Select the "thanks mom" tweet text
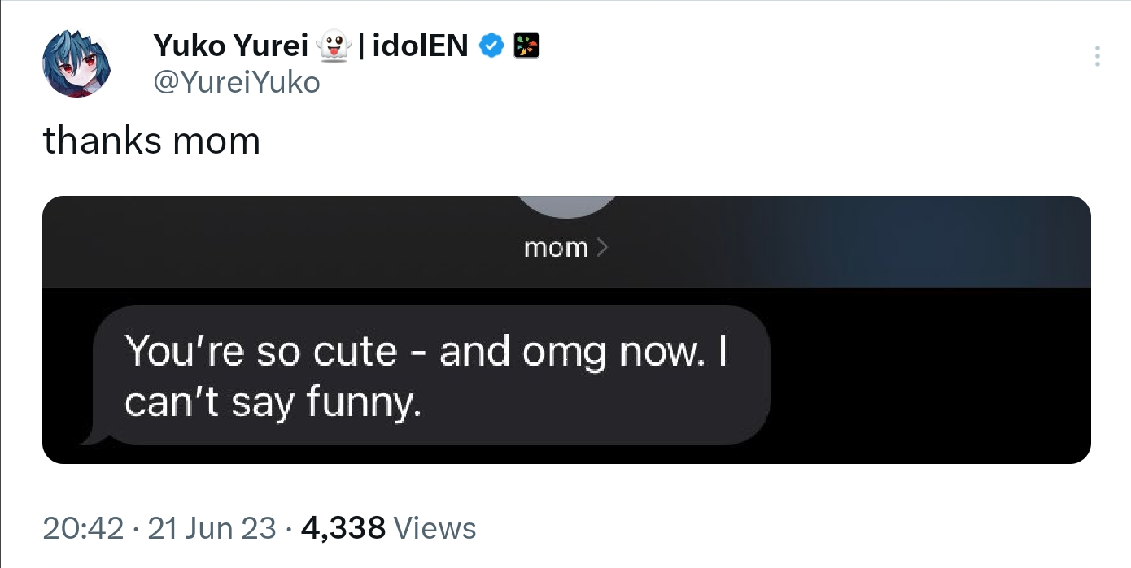The image size is (1131, 568). pyautogui.click(x=151, y=141)
